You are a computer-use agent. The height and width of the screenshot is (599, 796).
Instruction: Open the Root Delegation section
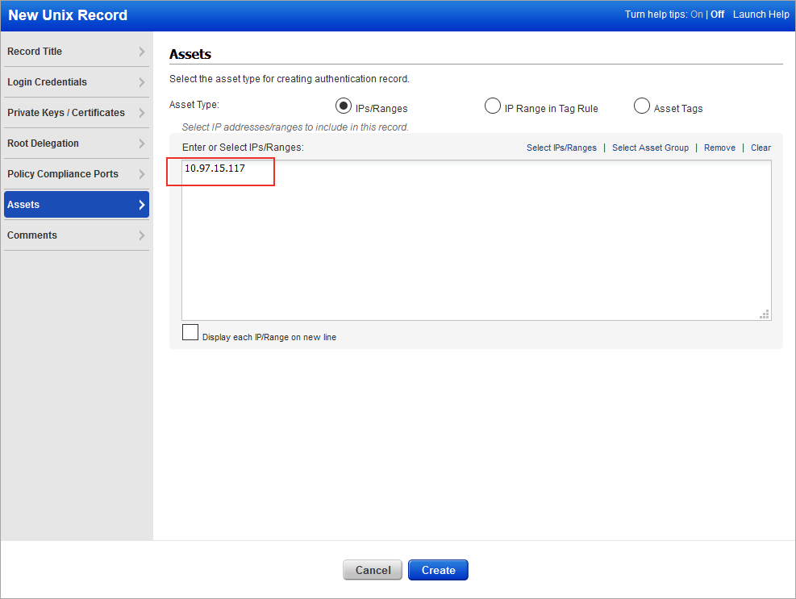pyautogui.click(x=76, y=144)
